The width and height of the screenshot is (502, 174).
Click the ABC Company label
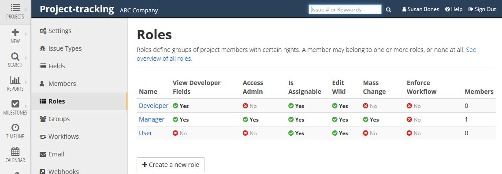139,10
